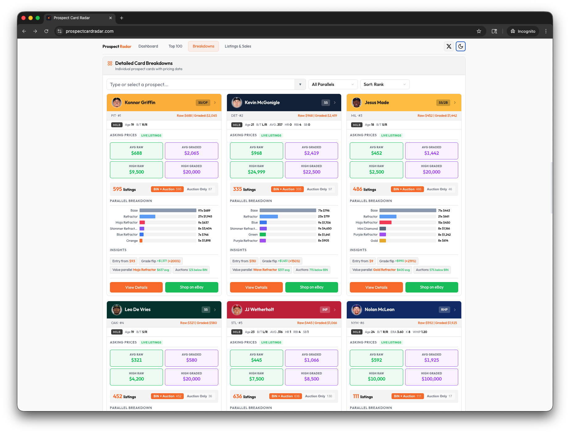View Details for Konnor Griffin

(136, 287)
